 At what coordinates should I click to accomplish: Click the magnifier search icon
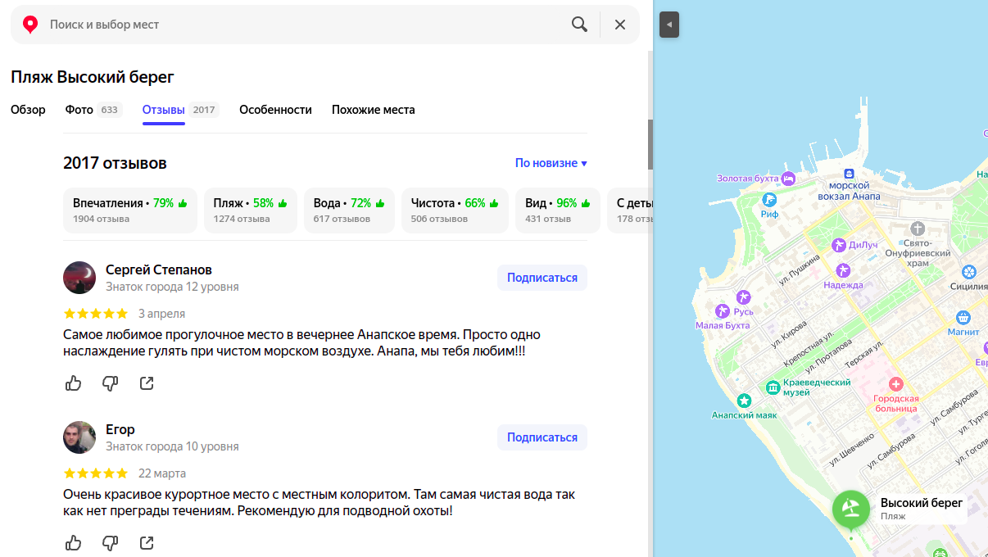(579, 25)
